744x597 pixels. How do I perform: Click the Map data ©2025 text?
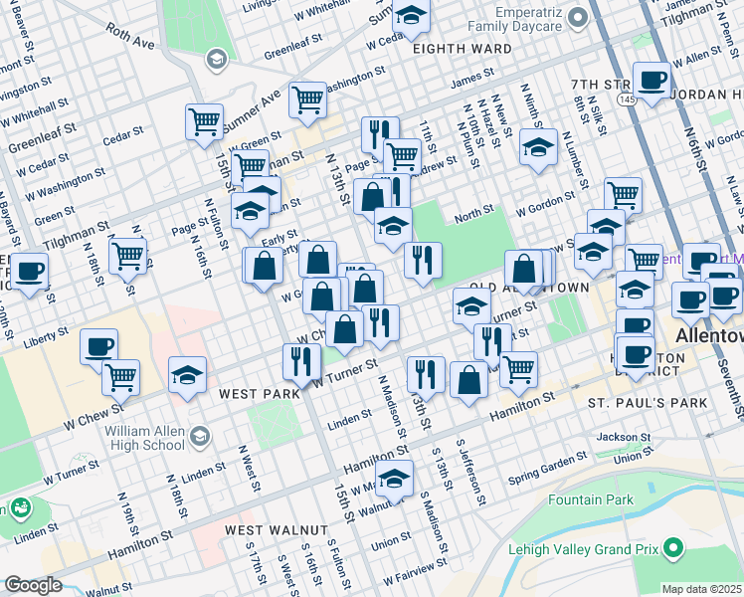click(x=701, y=589)
